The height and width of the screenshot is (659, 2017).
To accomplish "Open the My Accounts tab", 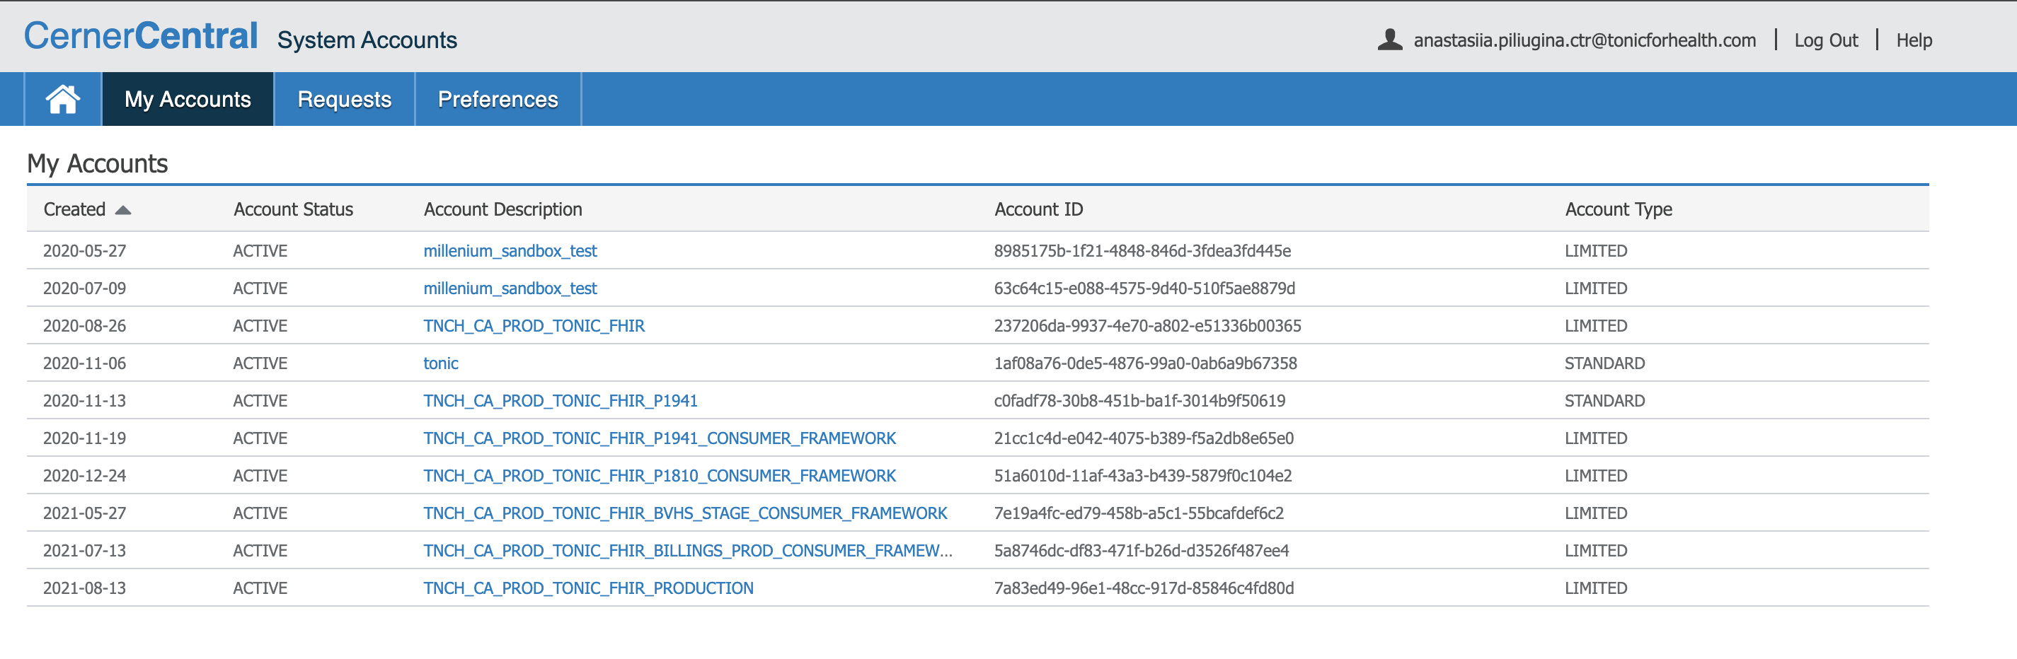I will tap(187, 100).
